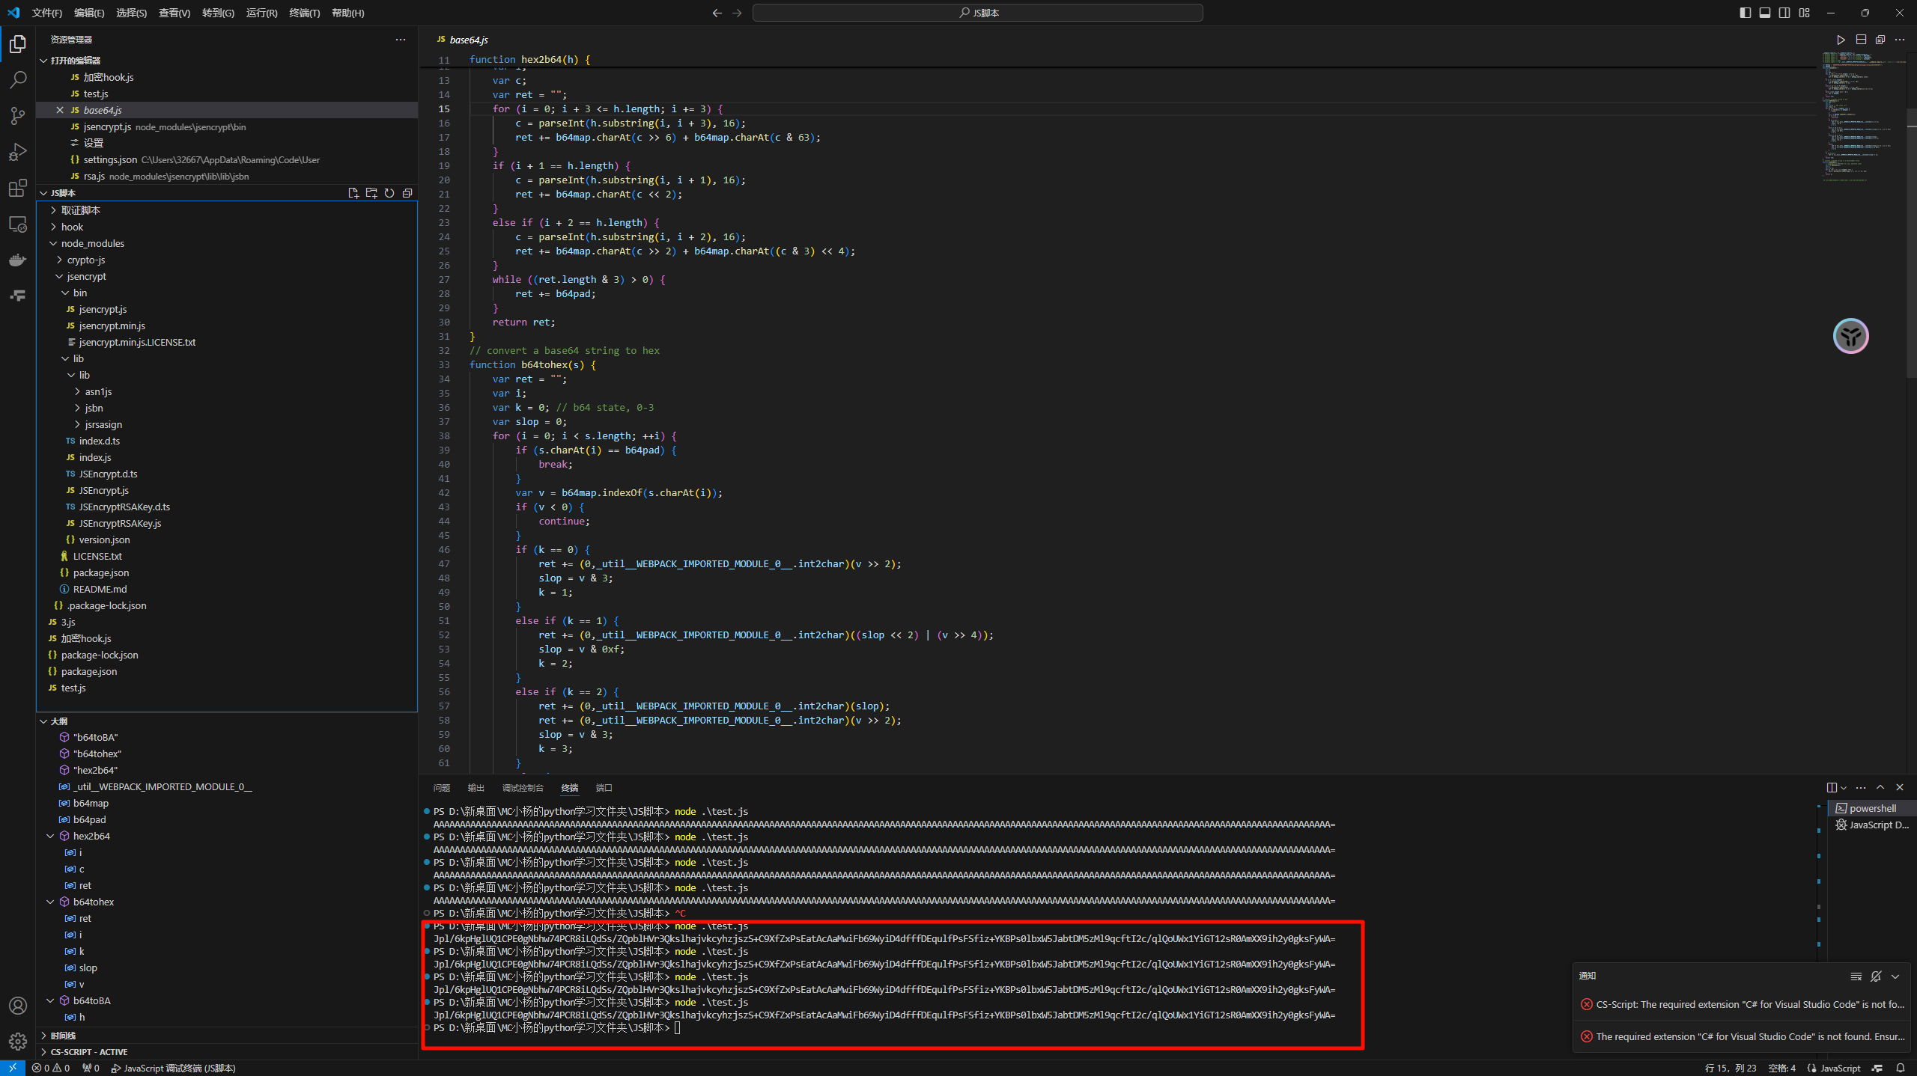Open the Docker view in activity bar

[x=18, y=260]
